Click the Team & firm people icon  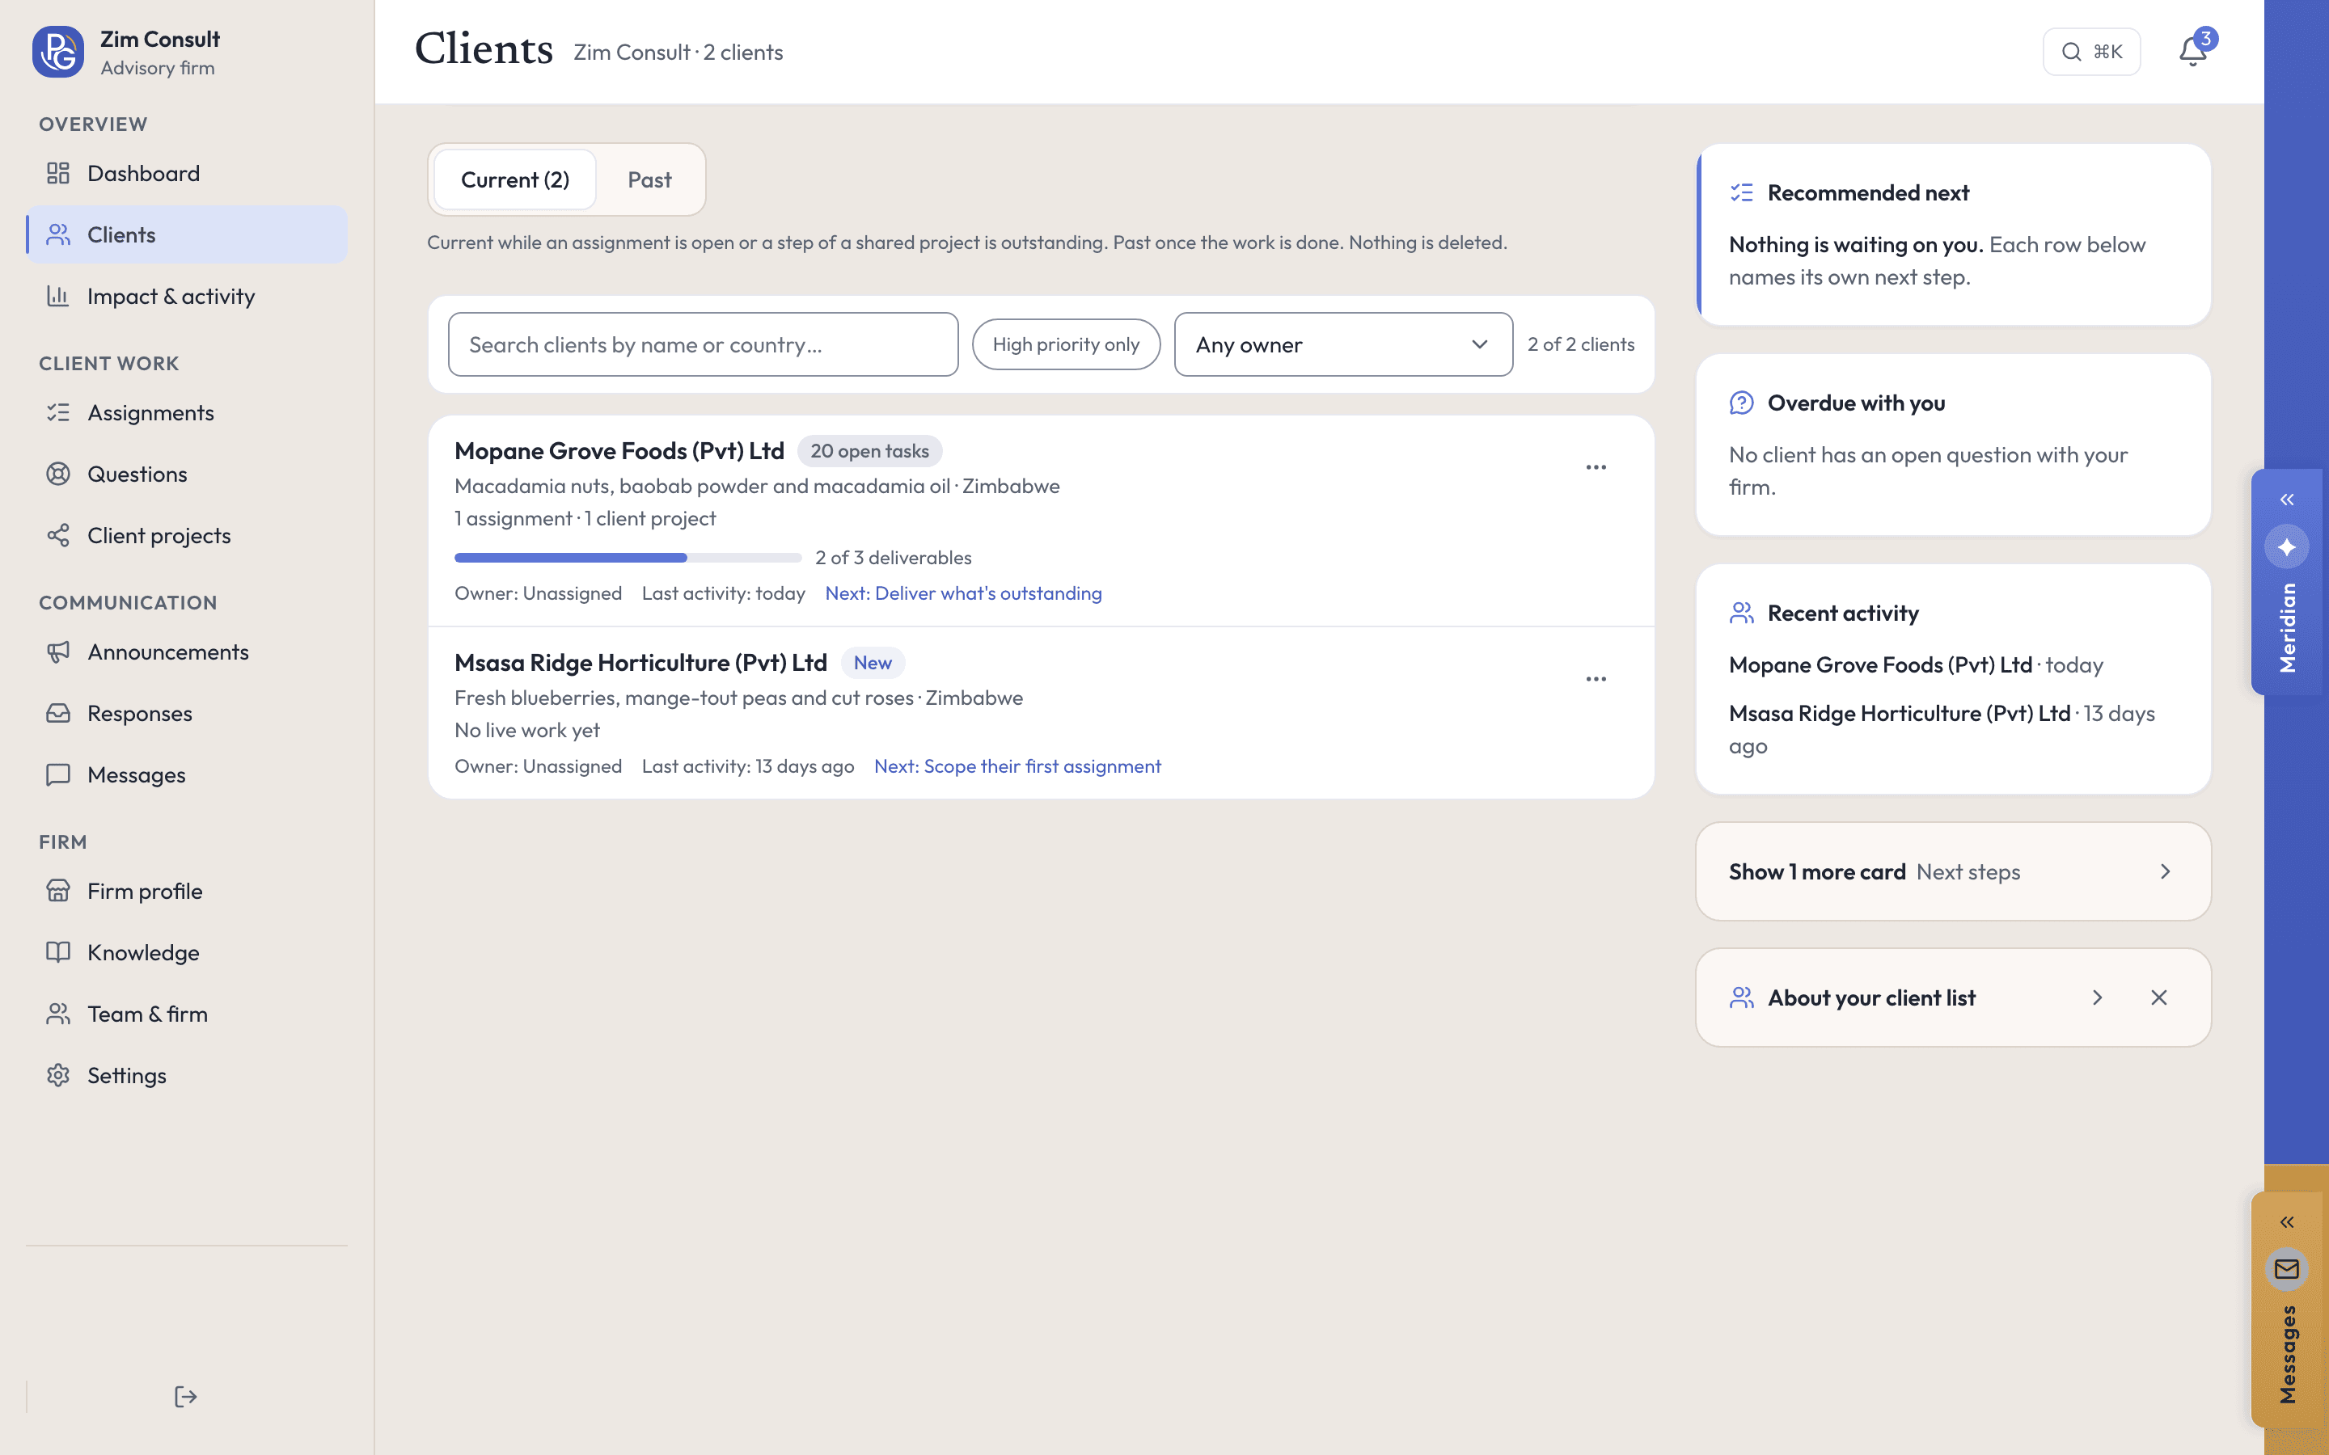point(57,1014)
